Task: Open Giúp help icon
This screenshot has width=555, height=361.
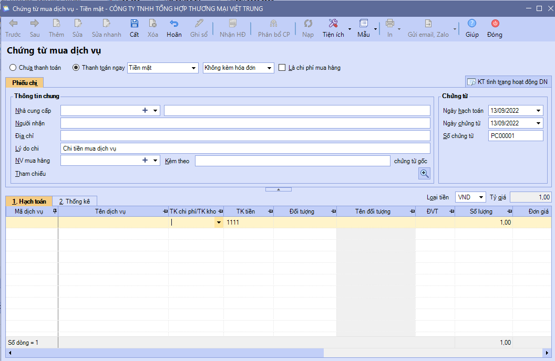Action: point(472,24)
